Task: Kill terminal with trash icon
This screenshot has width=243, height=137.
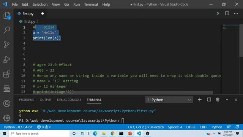Action: (x=218, y=100)
